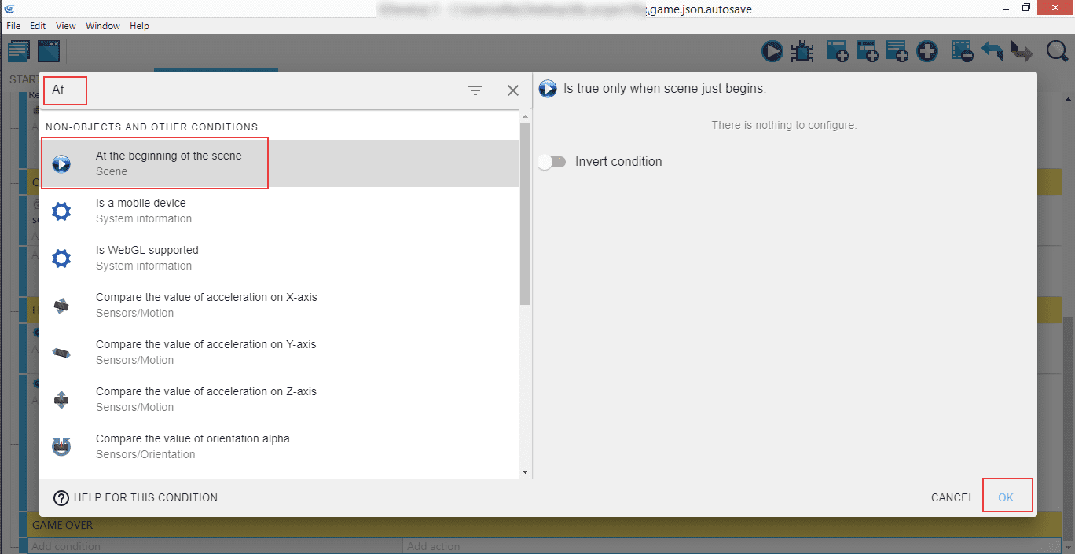Click the delete selection minus icon
This screenshot has height=554, width=1075.
point(962,52)
